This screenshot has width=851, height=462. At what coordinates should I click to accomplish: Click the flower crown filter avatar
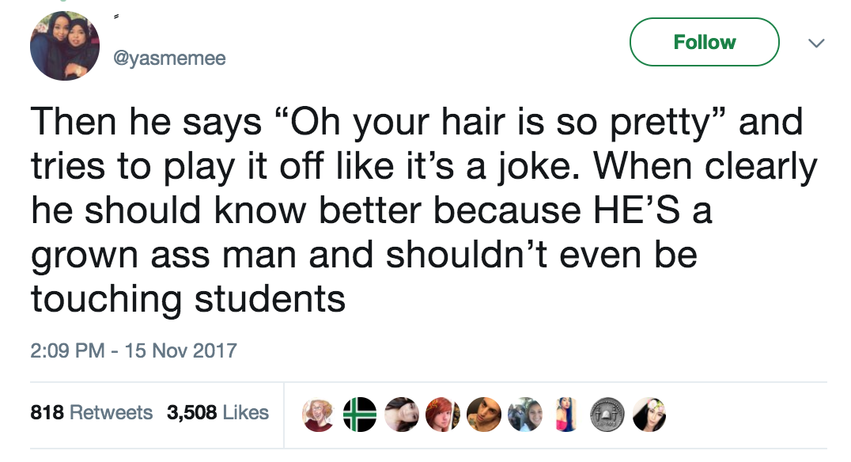click(648, 414)
